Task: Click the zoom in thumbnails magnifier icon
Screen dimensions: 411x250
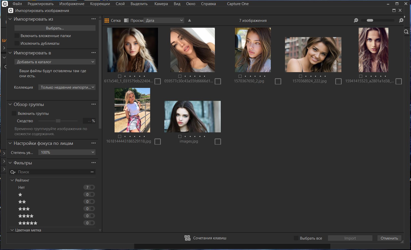Action: point(401,21)
